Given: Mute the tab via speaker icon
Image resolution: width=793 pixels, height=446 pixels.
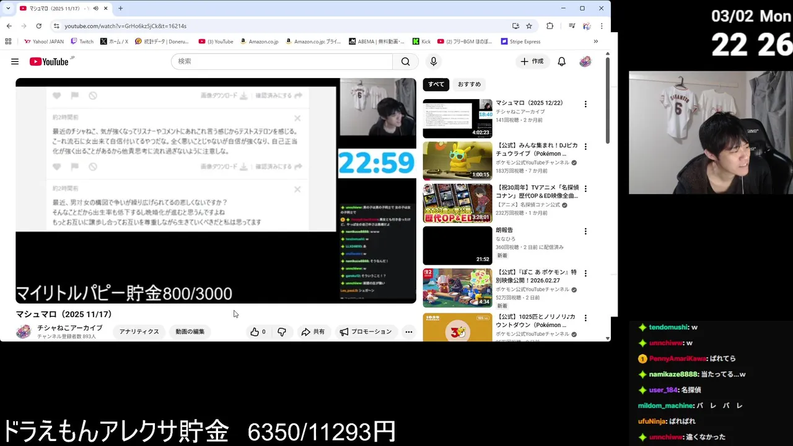Looking at the screenshot, I should (95, 9).
